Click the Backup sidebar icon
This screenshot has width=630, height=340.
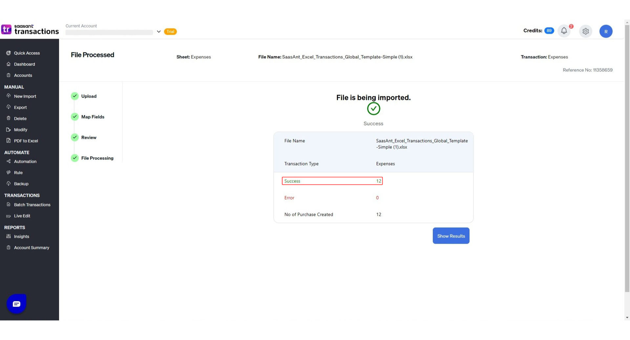[9, 184]
